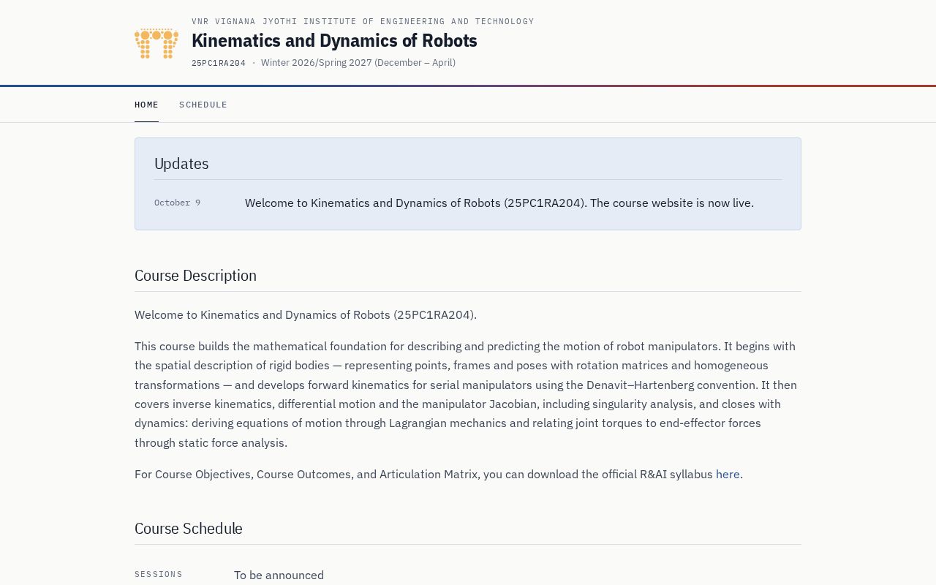Click the "To be announced" sessions value
This screenshot has height=585, width=936.
click(279, 575)
